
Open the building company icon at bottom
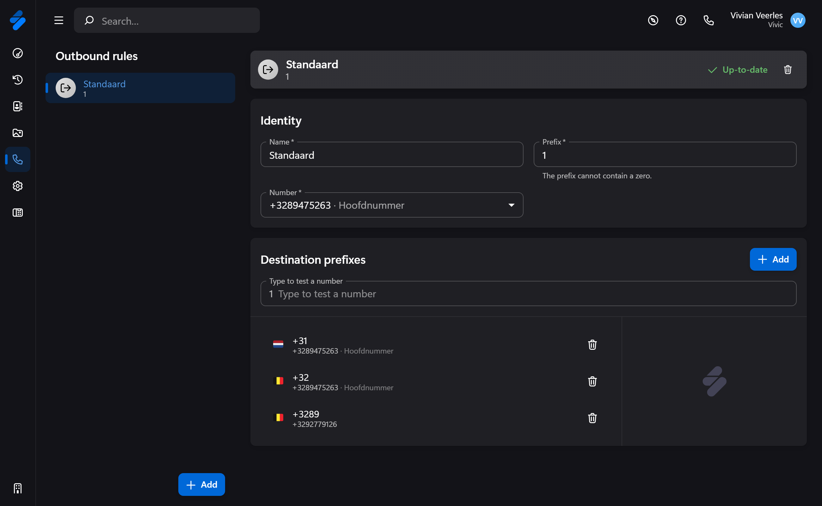(x=17, y=488)
